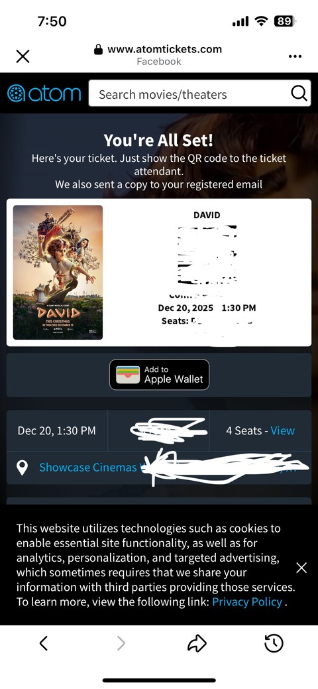Open the David movie poster thumbnail

(x=58, y=273)
